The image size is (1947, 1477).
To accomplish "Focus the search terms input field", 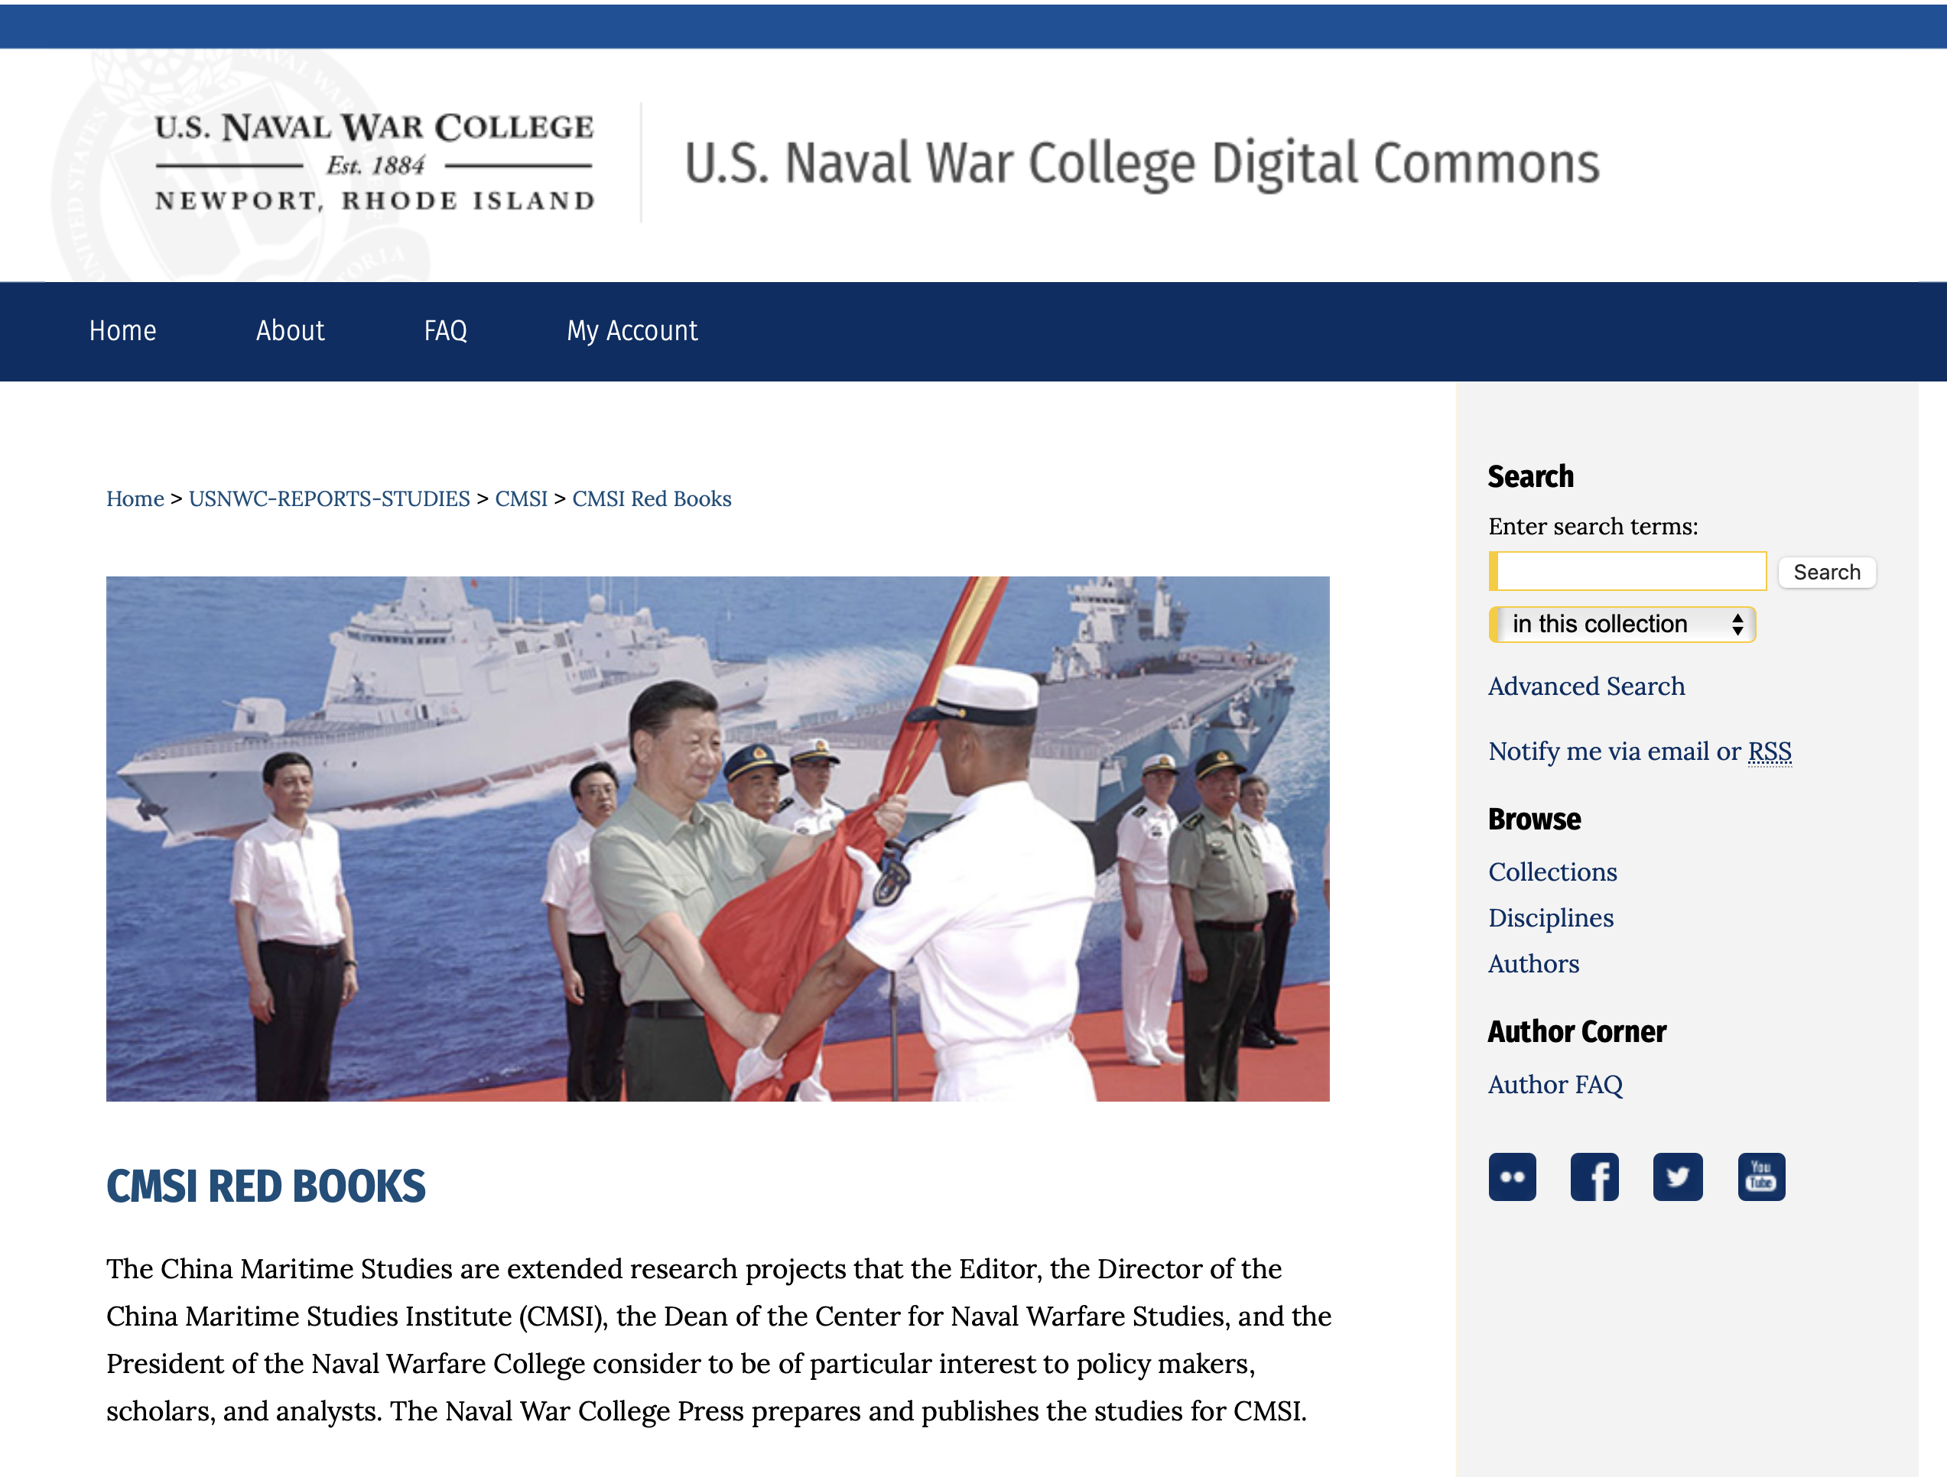I will click(1627, 571).
